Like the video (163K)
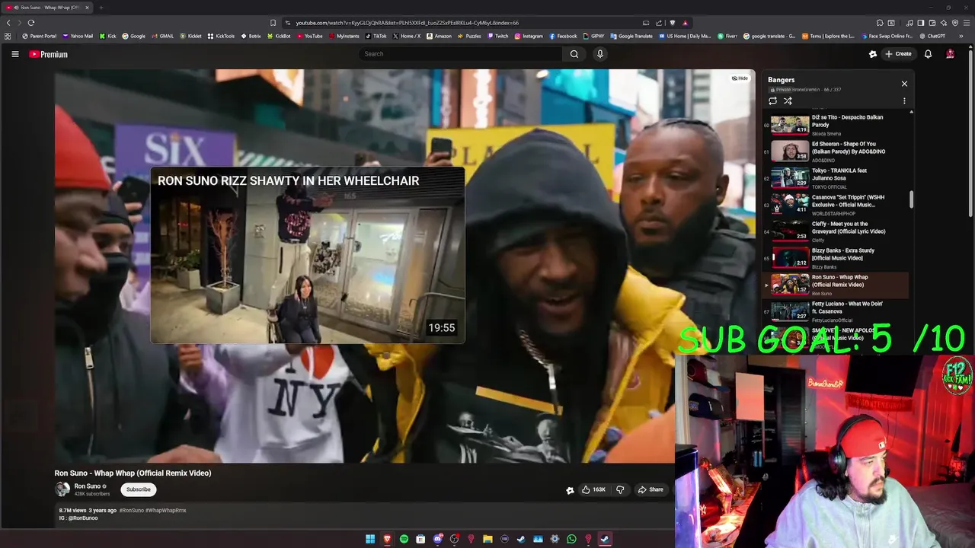The width and height of the screenshot is (975, 548). tap(593, 489)
